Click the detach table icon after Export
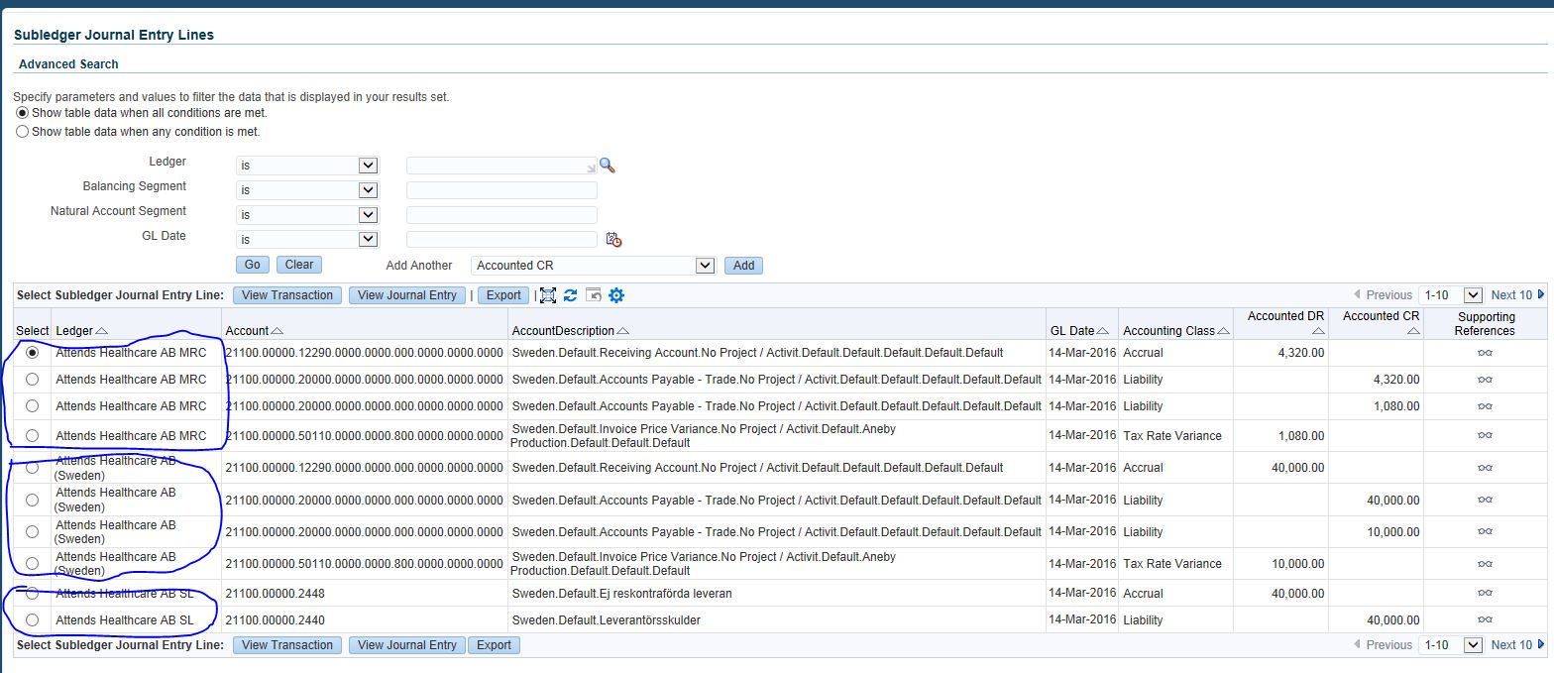Screen dimensions: 1554x673 pyautogui.click(x=548, y=295)
